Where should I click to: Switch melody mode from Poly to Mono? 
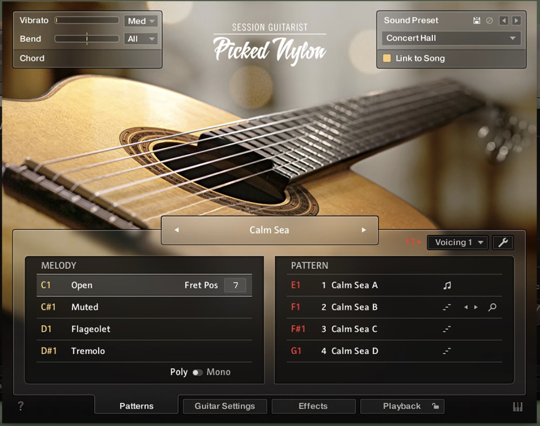click(198, 372)
